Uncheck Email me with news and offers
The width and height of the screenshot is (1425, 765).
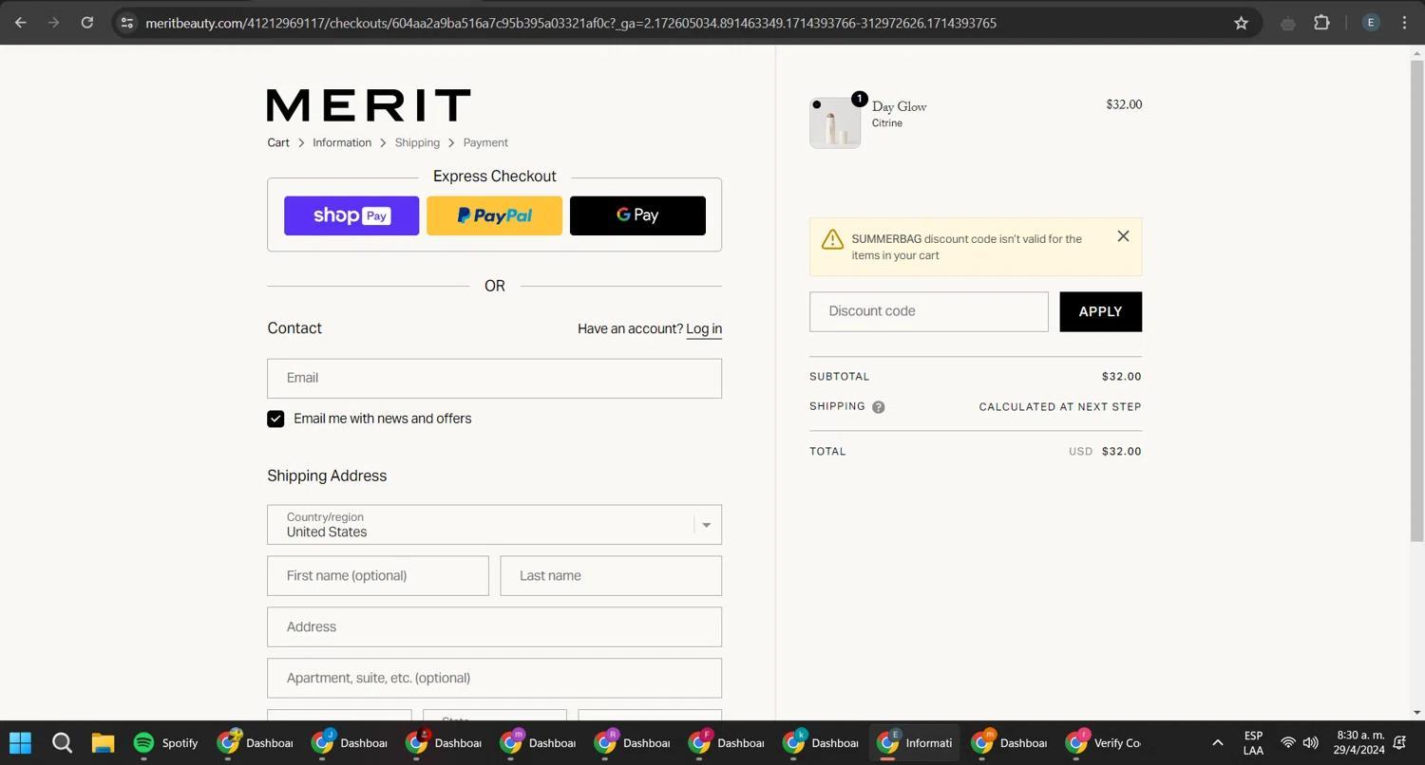(275, 419)
